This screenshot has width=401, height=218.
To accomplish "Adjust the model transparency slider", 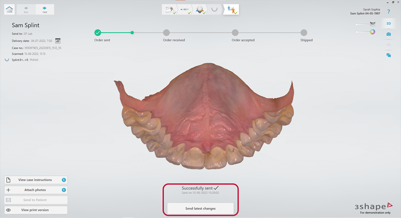I will pos(365,24).
